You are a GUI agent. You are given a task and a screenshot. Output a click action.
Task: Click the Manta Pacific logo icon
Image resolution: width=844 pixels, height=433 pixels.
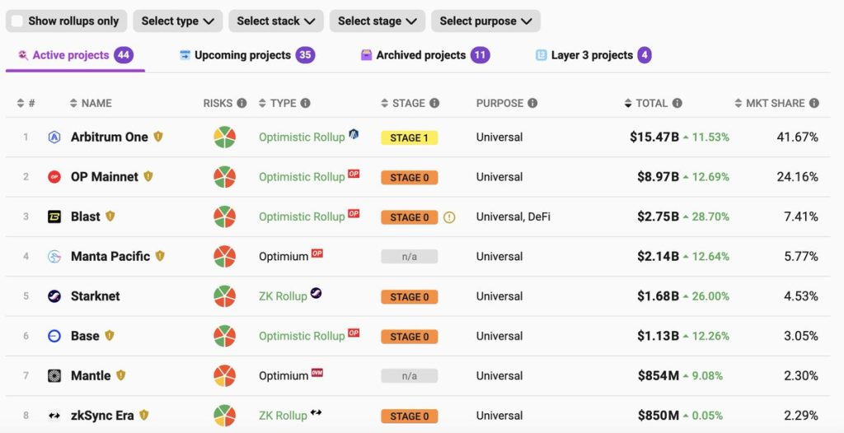tap(54, 257)
